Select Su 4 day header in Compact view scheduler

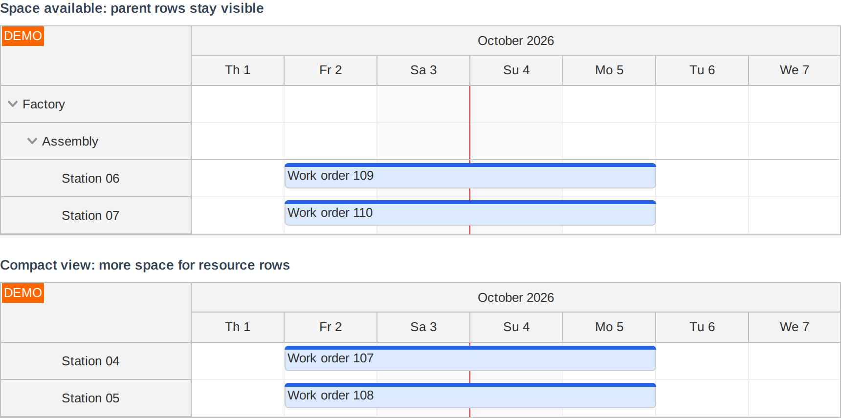(516, 327)
